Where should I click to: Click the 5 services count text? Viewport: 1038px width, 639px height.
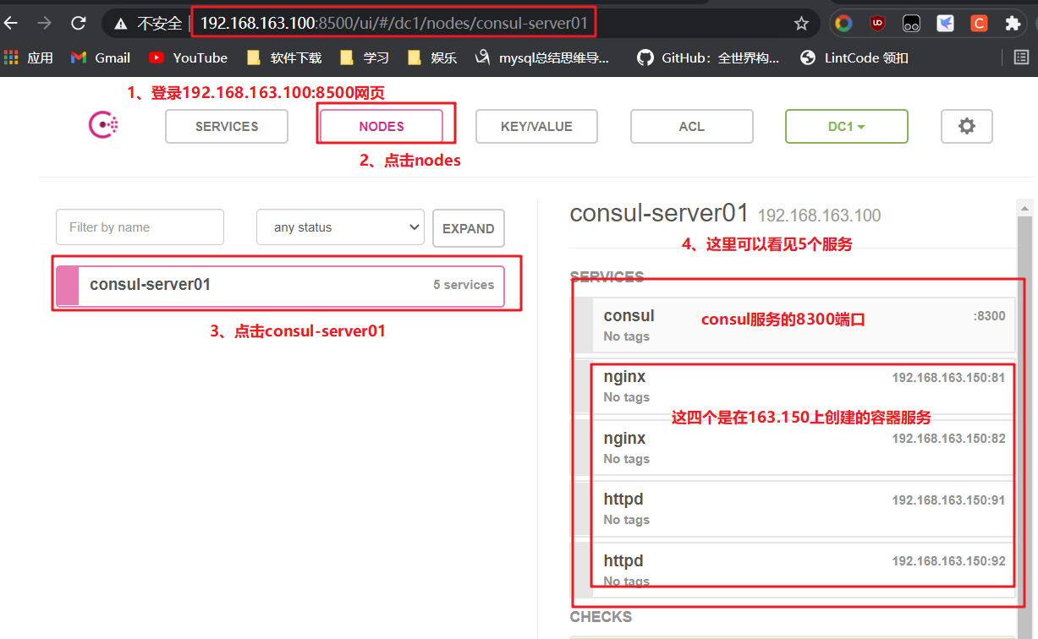[x=464, y=285]
